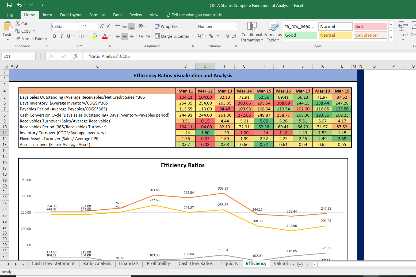Switch to the Ratio Analysis sheet
416x277 pixels.
(x=97, y=263)
